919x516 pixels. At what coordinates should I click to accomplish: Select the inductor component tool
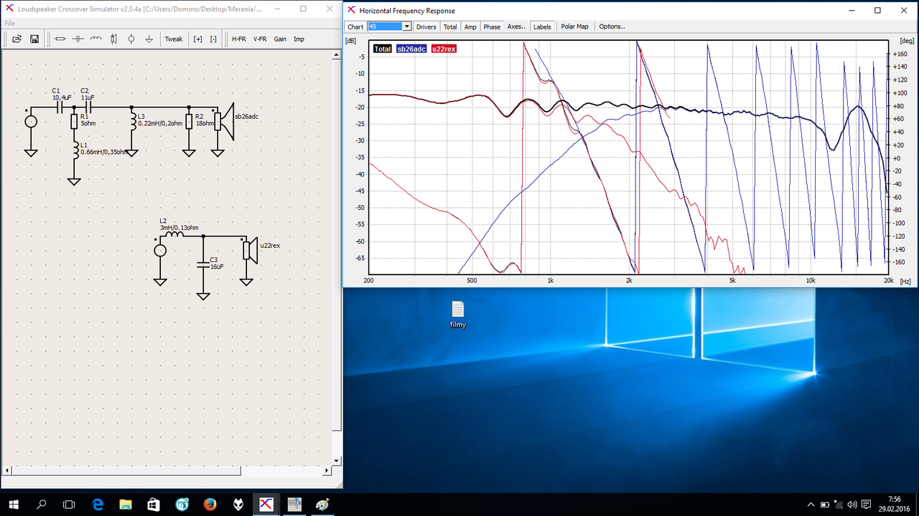96,39
